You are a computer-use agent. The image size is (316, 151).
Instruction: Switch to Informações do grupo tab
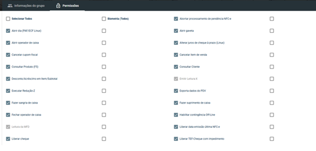26,6
